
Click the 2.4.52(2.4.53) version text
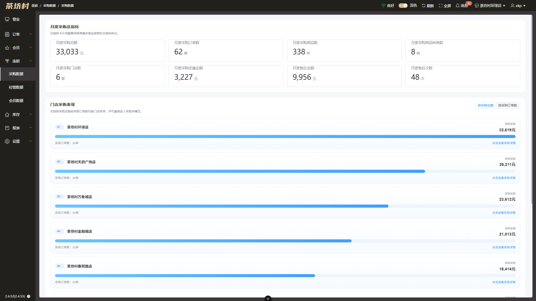click(15, 296)
